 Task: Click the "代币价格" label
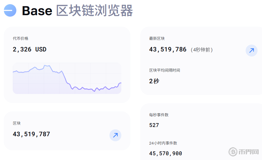[x=21, y=39]
